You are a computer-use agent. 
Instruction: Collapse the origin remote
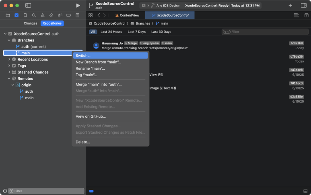(x=13, y=85)
